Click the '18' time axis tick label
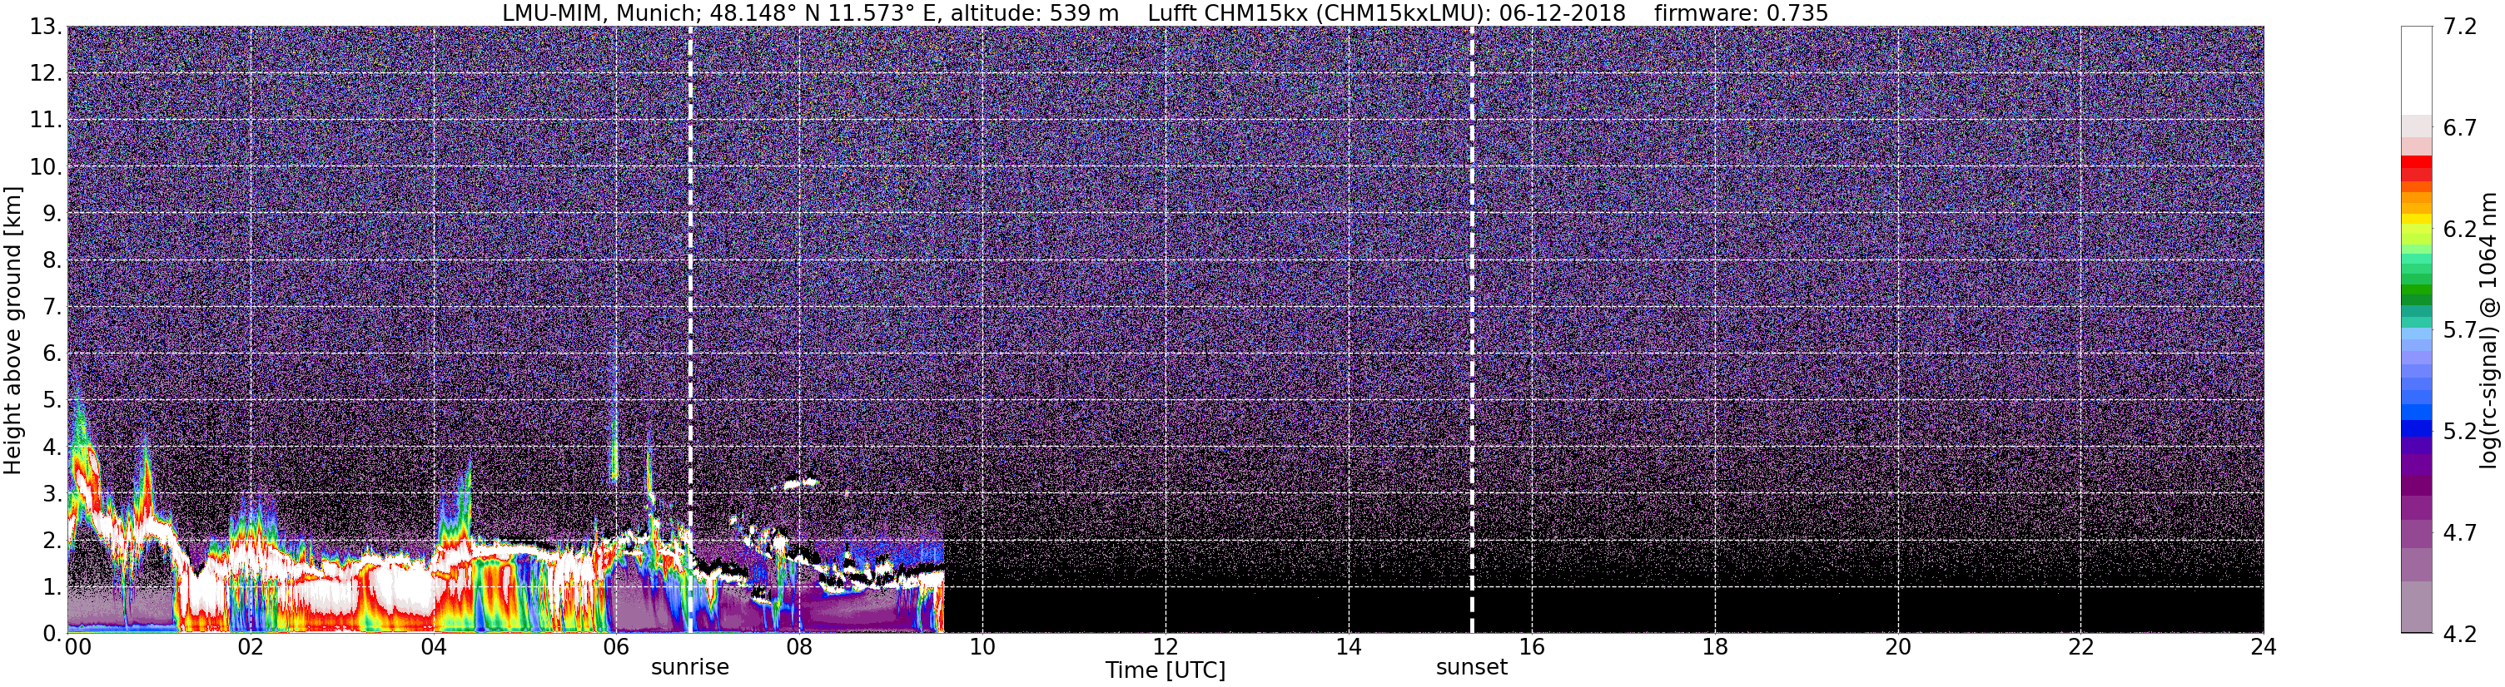 pos(1714,647)
